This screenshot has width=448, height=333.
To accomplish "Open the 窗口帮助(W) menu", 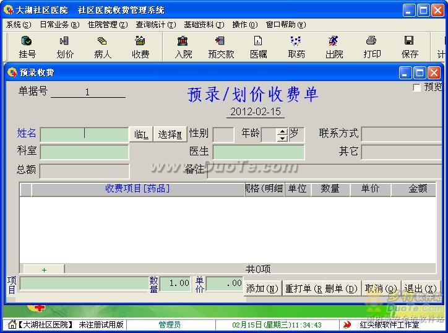I will click(286, 25).
